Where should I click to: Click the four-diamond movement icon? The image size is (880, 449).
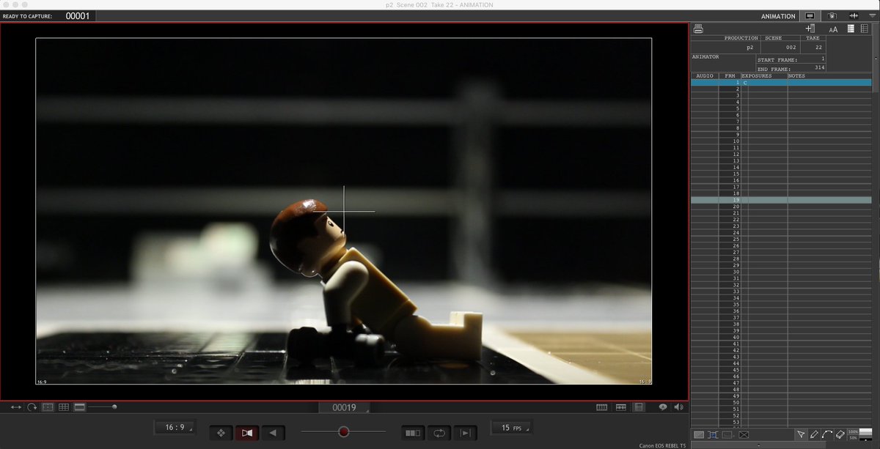pos(221,433)
